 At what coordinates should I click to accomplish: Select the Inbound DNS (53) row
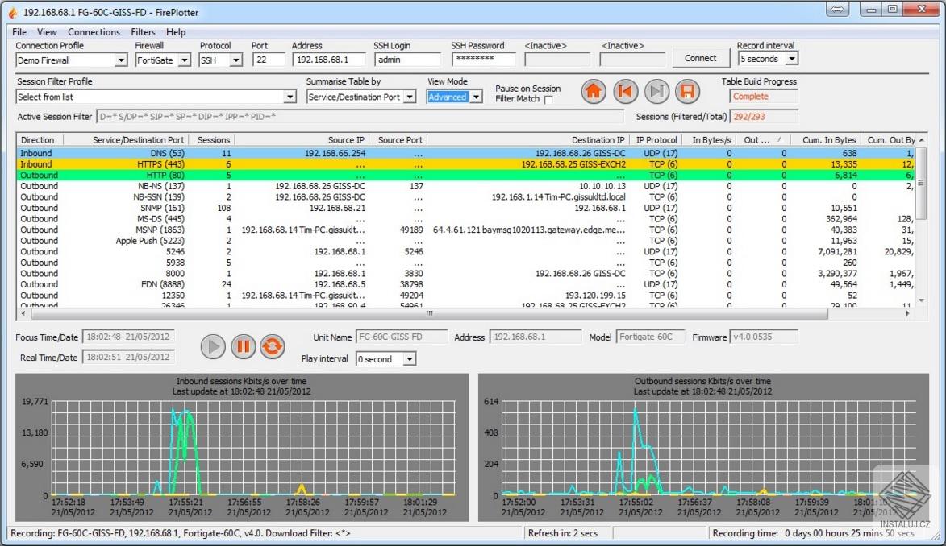[466, 153]
